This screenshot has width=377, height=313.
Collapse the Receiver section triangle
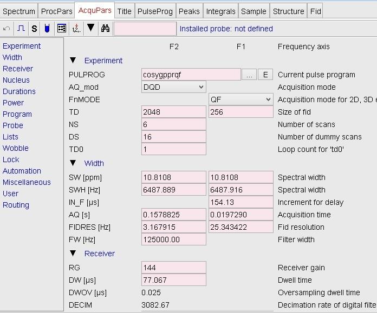tap(73, 253)
